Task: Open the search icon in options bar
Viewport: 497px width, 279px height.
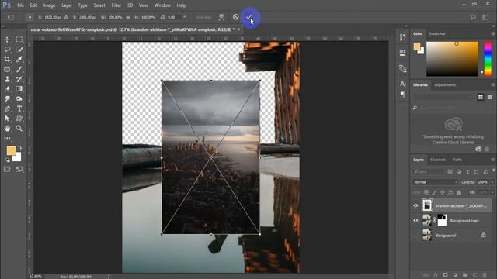Action: [473, 17]
